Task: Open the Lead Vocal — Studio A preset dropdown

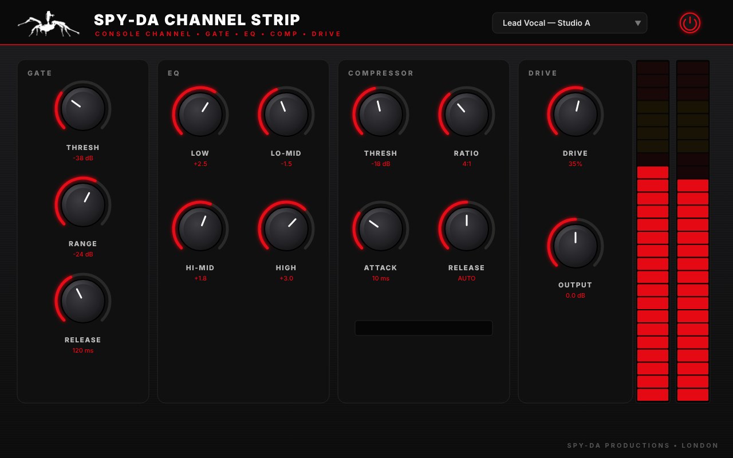Action: click(x=570, y=23)
